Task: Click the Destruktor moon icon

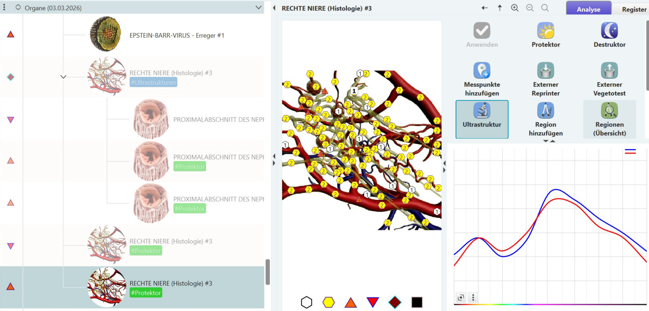Action: coord(609,31)
